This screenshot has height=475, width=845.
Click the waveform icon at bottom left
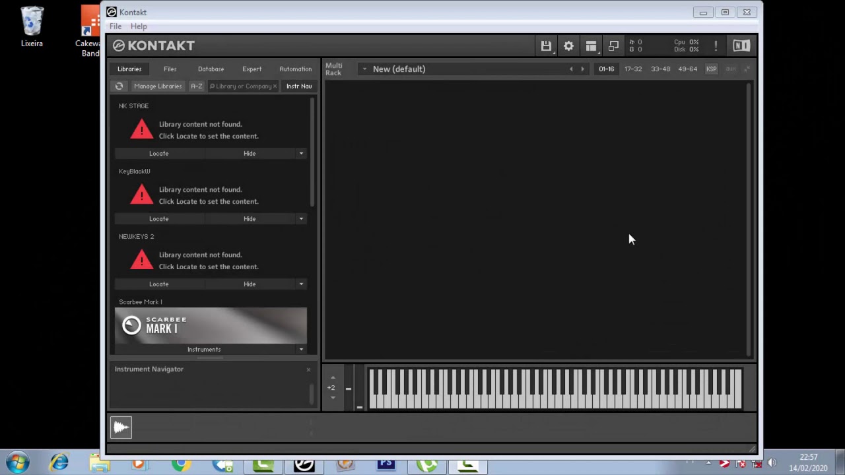click(121, 427)
